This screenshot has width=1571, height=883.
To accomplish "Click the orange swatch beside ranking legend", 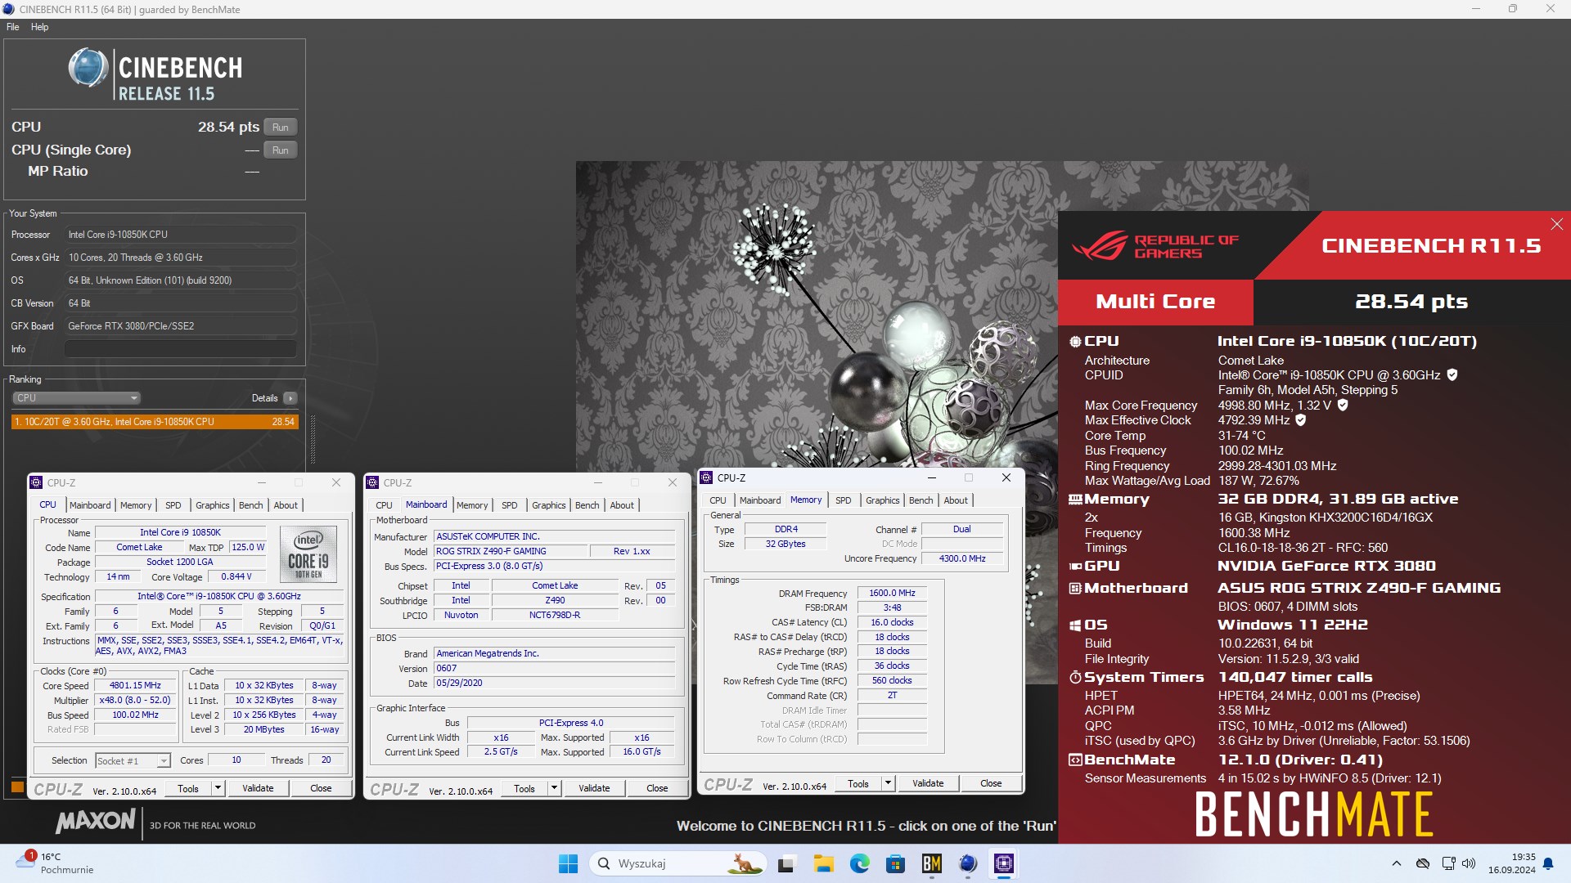I will click(x=17, y=787).
